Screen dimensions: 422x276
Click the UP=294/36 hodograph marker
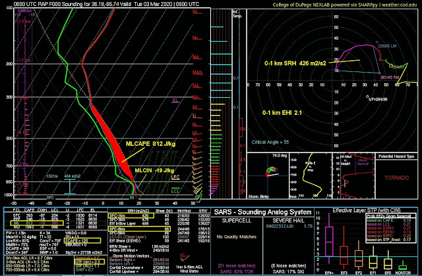pyautogui.click(x=377, y=98)
